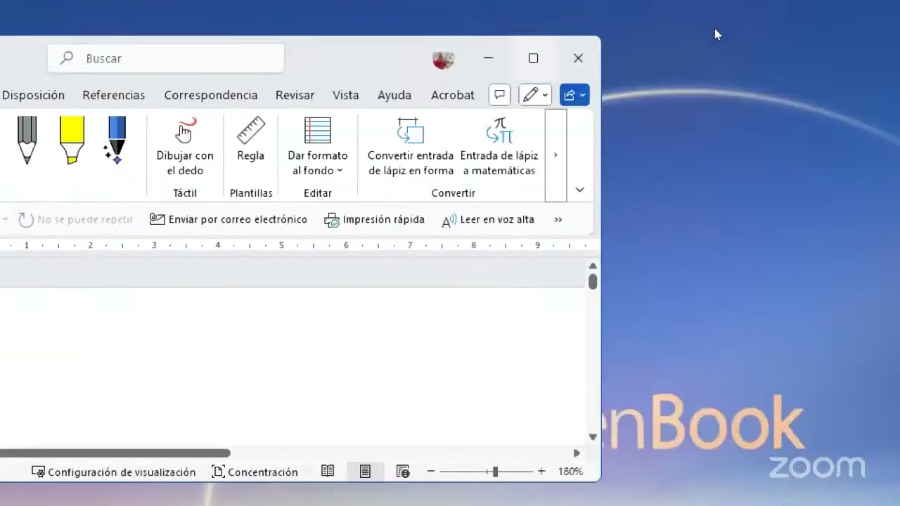
Task: Open the undo history dropdown arrow
Action: 5,219
